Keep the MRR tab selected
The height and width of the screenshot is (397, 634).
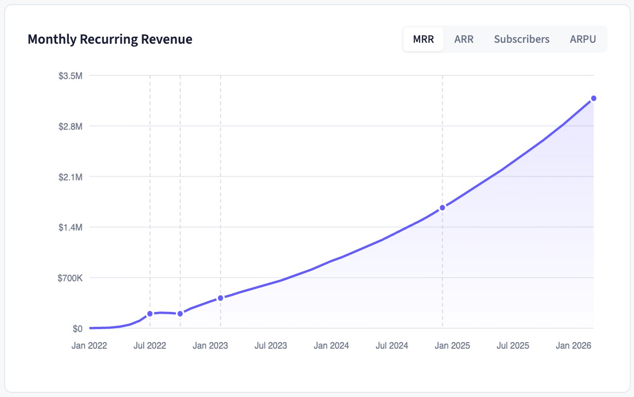(x=423, y=39)
